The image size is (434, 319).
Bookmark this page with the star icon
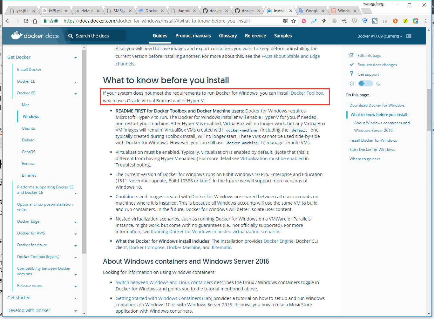[x=294, y=21]
